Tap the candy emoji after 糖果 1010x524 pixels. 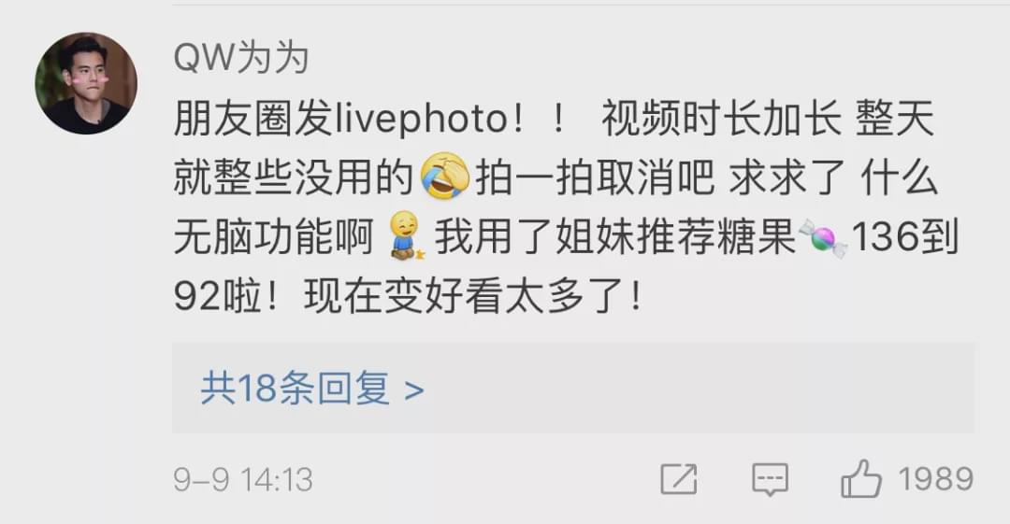pyautogui.click(x=823, y=238)
